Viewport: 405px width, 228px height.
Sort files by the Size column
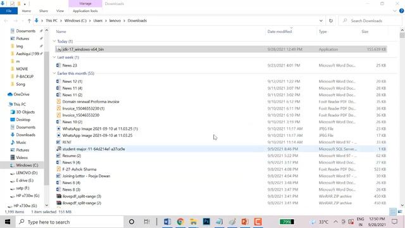364,32
